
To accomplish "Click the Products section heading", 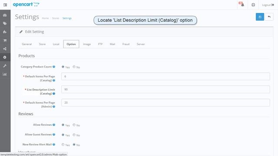I will (x=26, y=56).
